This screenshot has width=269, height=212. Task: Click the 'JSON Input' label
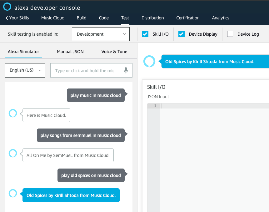coord(158,97)
